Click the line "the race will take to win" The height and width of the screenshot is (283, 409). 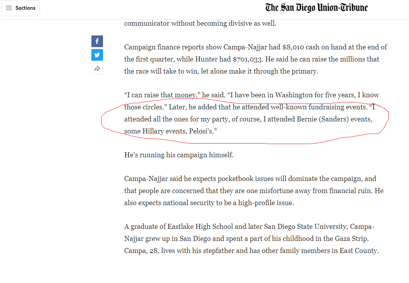pos(221,71)
